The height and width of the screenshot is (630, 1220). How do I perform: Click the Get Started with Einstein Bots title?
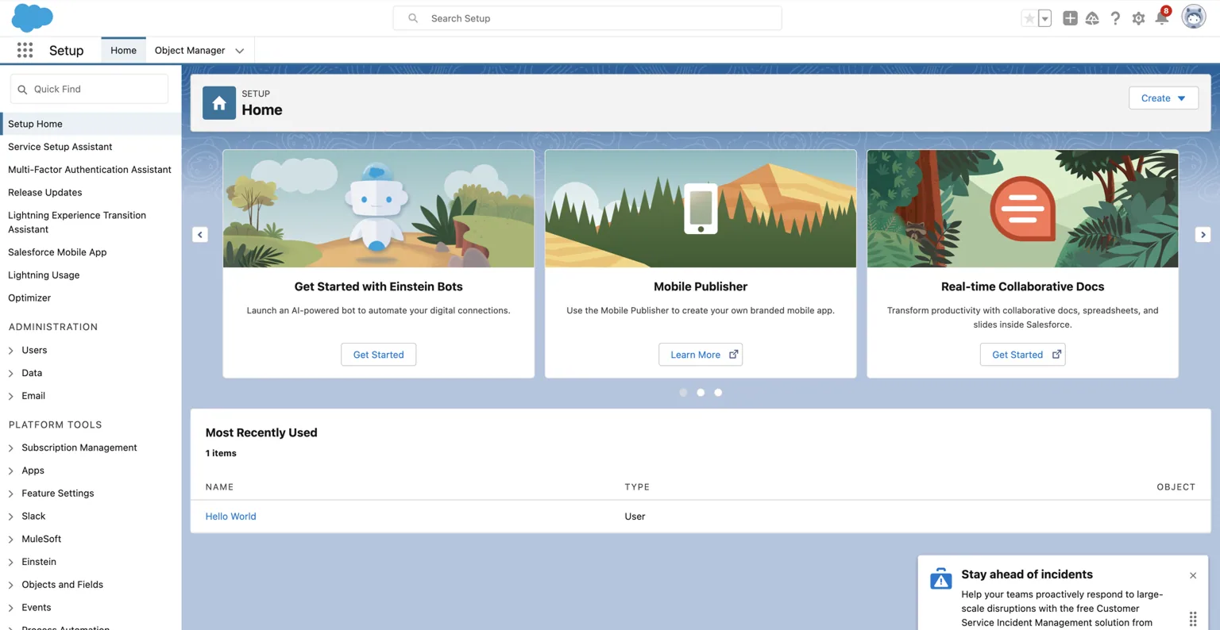378,286
